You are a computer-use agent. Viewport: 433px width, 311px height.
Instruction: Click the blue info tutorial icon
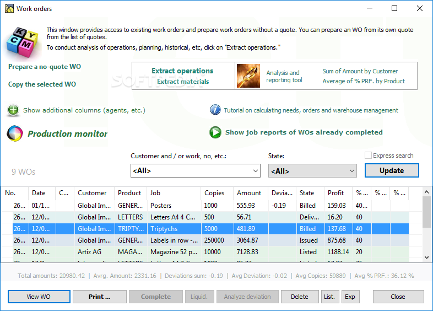click(x=215, y=110)
